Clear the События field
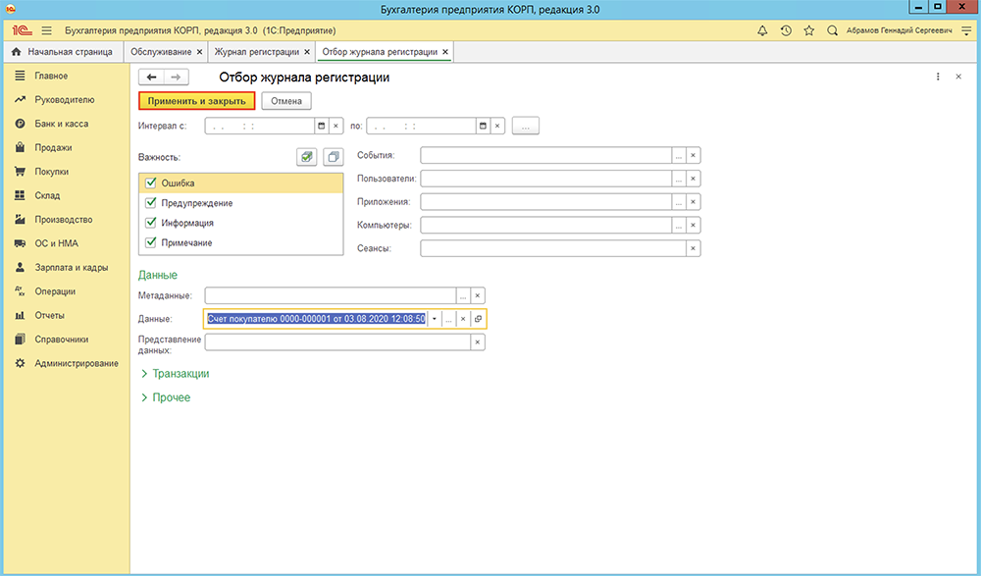Image resolution: width=981 pixels, height=576 pixels. coord(694,155)
